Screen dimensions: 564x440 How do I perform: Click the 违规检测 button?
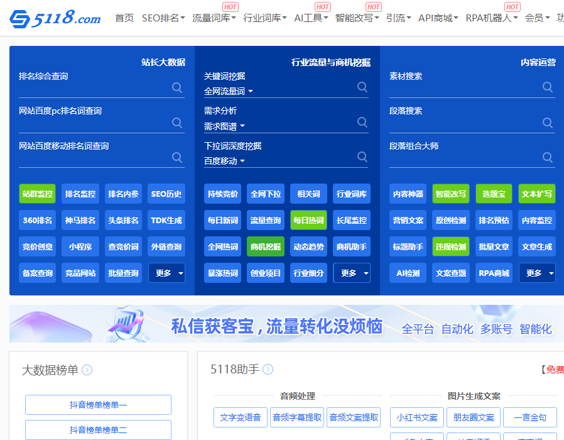pyautogui.click(x=451, y=246)
